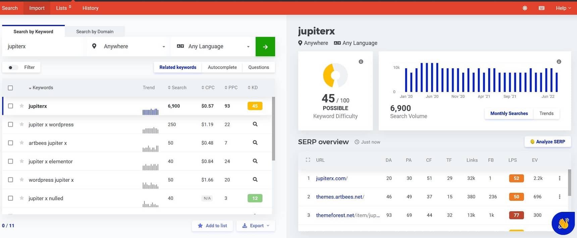
Task: Click the language icon in search bar
Action: point(180,46)
